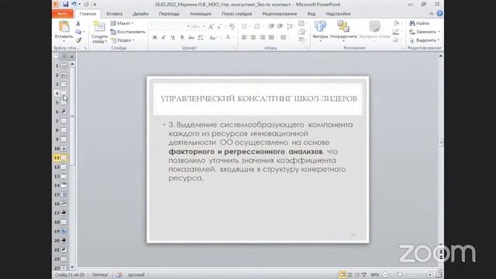The width and height of the screenshot is (496, 279).
Task: Switch to the Design (Дизайн) tab
Action: (x=140, y=14)
